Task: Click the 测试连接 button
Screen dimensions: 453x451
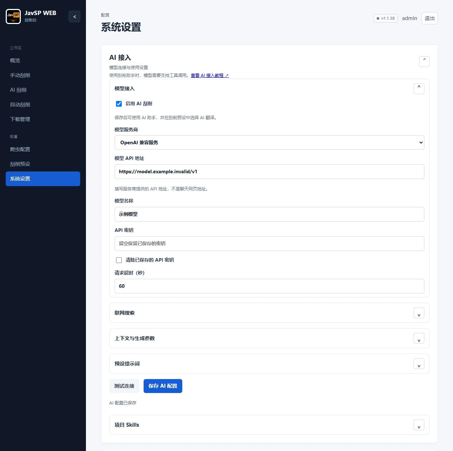Action: [x=124, y=386]
